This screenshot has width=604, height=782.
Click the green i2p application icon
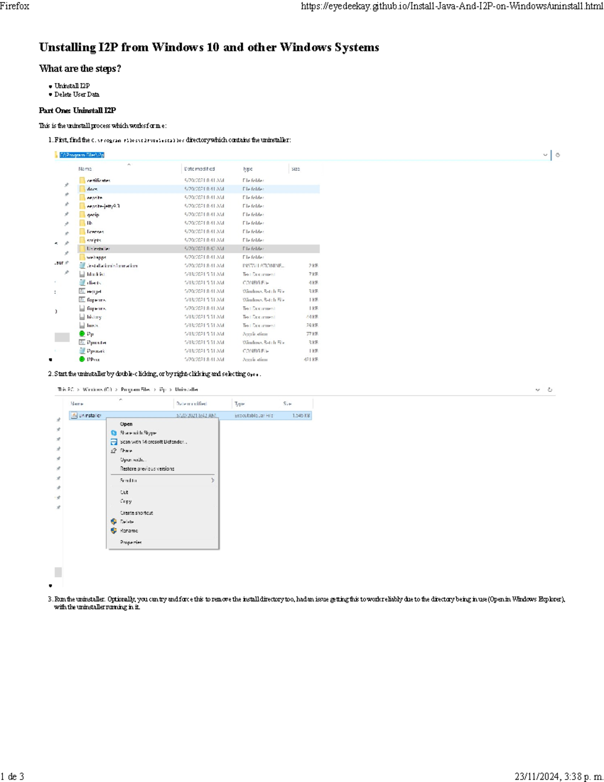point(82,334)
